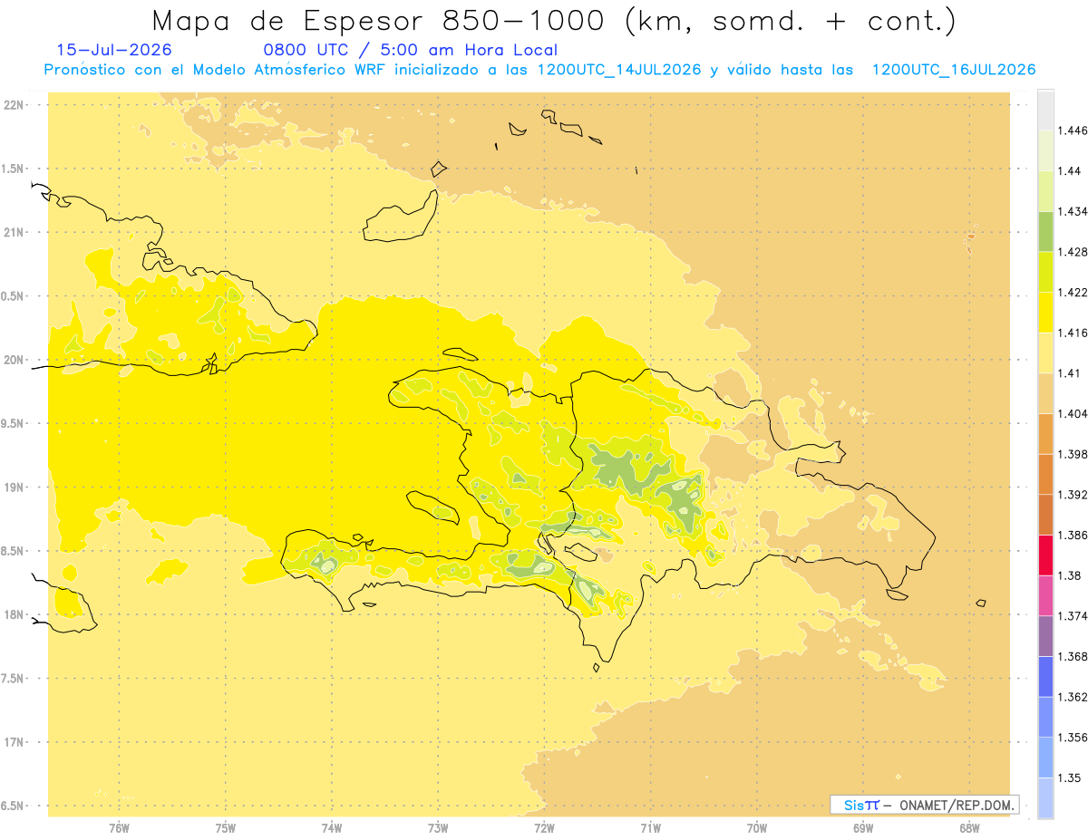Select the blue colorbar band between 1.362 and 1.368
The width and height of the screenshot is (1088, 840).
click(1045, 676)
